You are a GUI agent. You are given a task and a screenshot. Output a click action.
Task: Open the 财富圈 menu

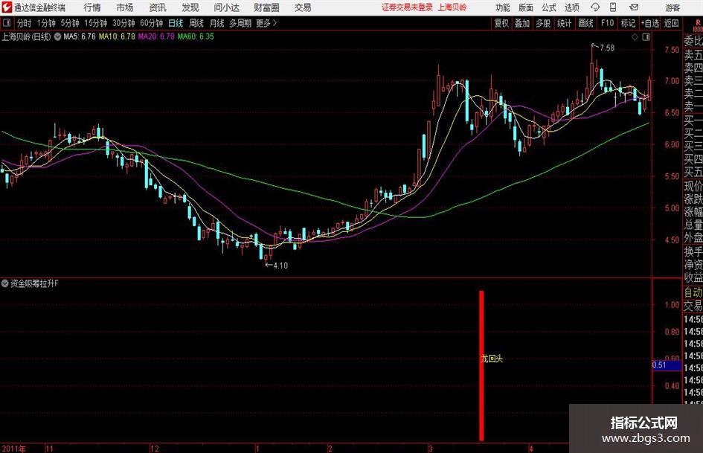pyautogui.click(x=266, y=7)
